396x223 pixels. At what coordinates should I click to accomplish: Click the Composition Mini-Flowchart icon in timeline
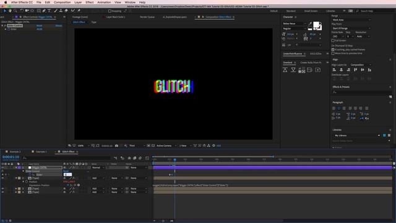[116, 158]
